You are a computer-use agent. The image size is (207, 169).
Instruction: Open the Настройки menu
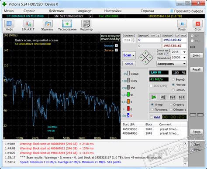[x=113, y=11]
